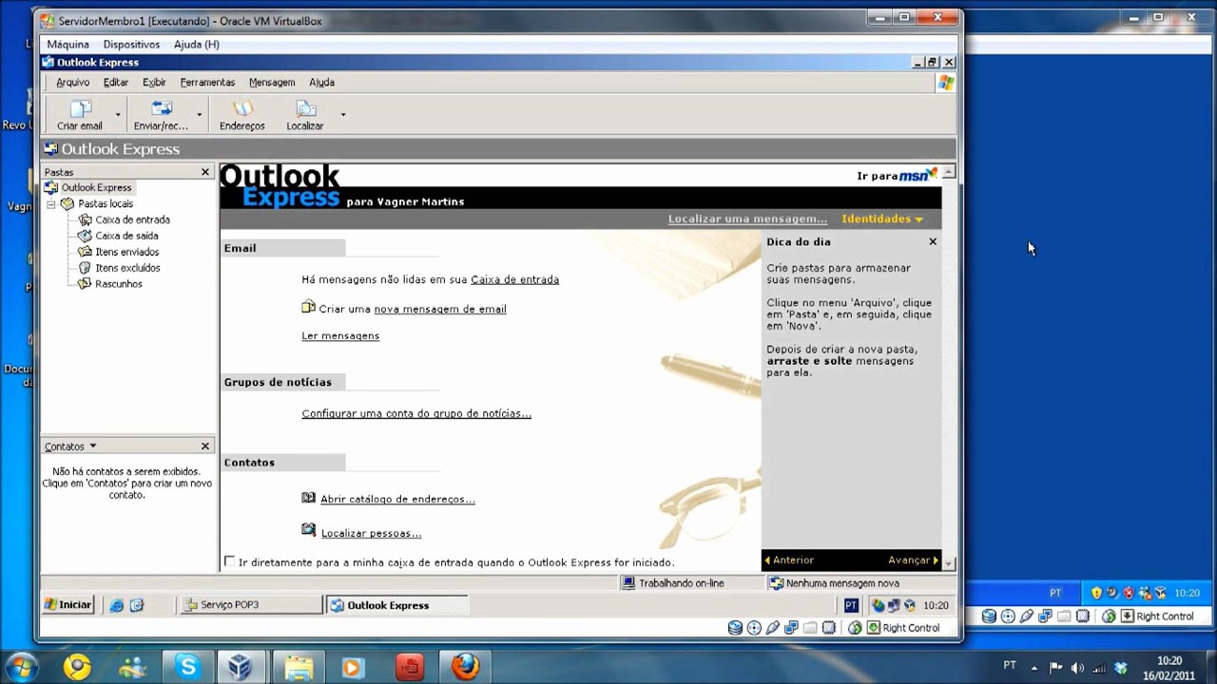
Task: Open Skype from the Windows taskbar
Action: point(186,667)
